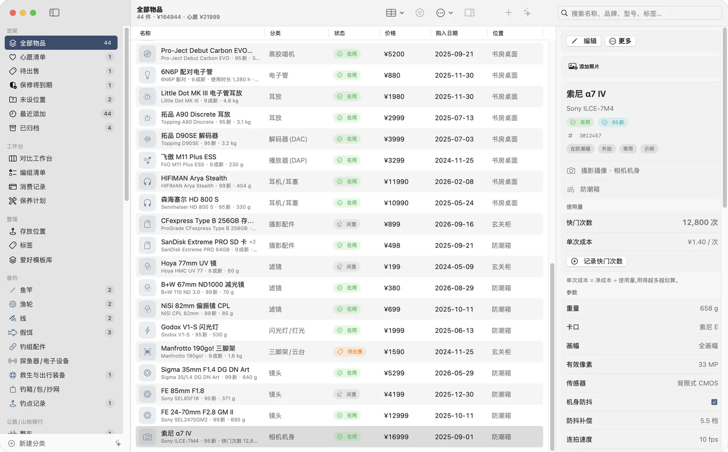Screen dimensions: 728x452
Task: Select the 拓品 D90SE 解码器 row
Action: pos(339,139)
